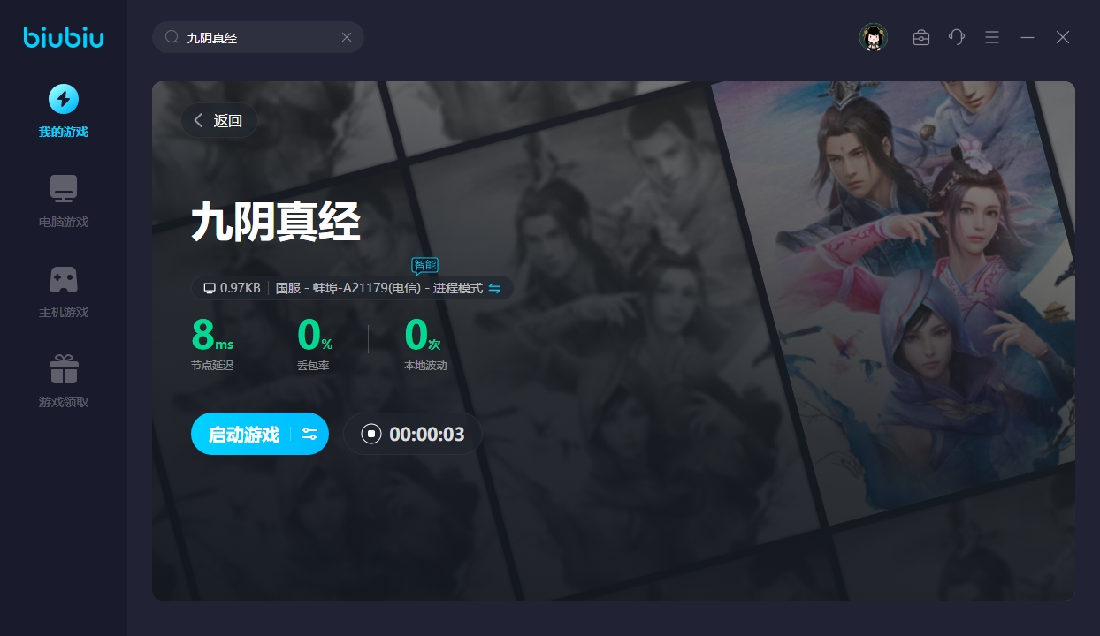Viewport: 1100px width, 636px height.
Task: Open the My Games lightning icon
Action: (64, 99)
